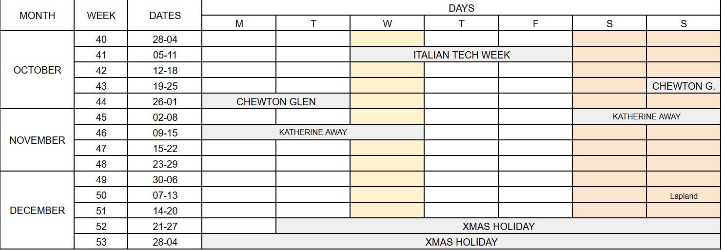The width and height of the screenshot is (723, 250).
Task: Click the yellow Wednesday cell in week 40
Action: point(387,39)
